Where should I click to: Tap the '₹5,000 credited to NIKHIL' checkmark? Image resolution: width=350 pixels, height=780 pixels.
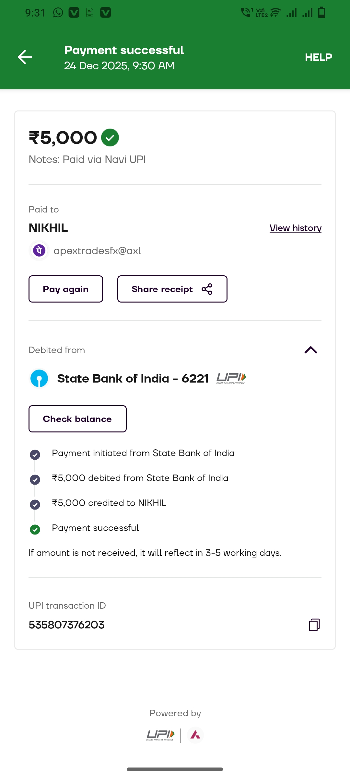[x=35, y=505]
